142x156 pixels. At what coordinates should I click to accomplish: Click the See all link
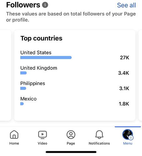[126, 5]
